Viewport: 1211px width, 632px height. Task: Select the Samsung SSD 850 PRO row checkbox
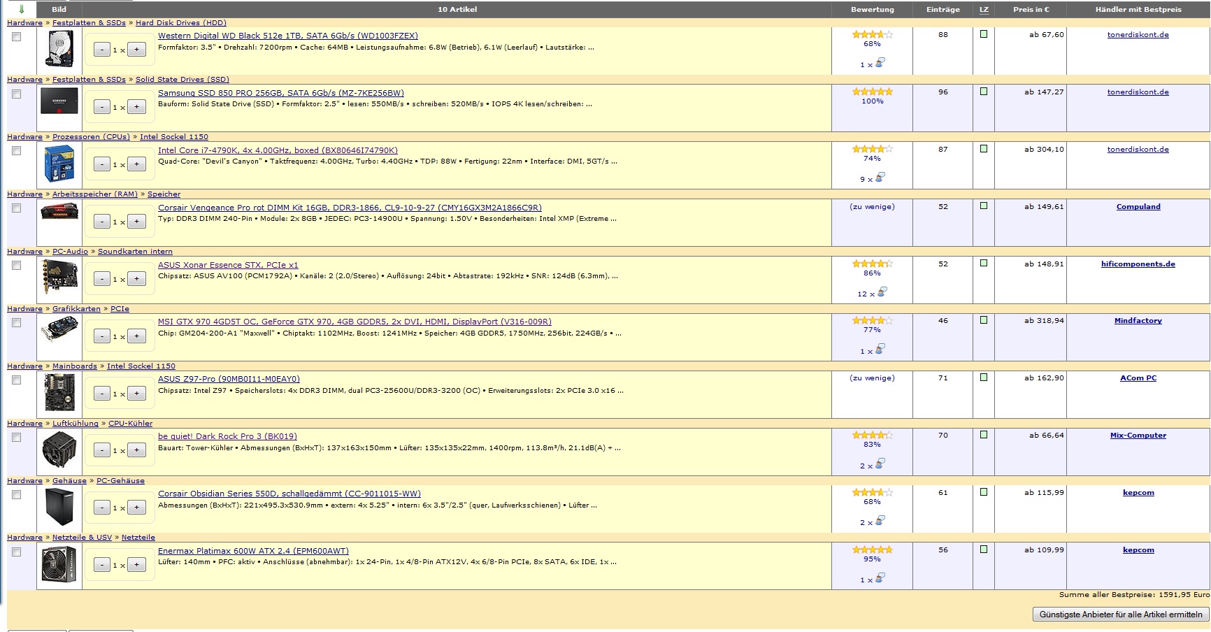[17, 94]
